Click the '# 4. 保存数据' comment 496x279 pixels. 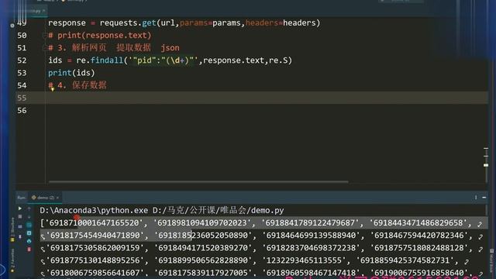coord(77,85)
